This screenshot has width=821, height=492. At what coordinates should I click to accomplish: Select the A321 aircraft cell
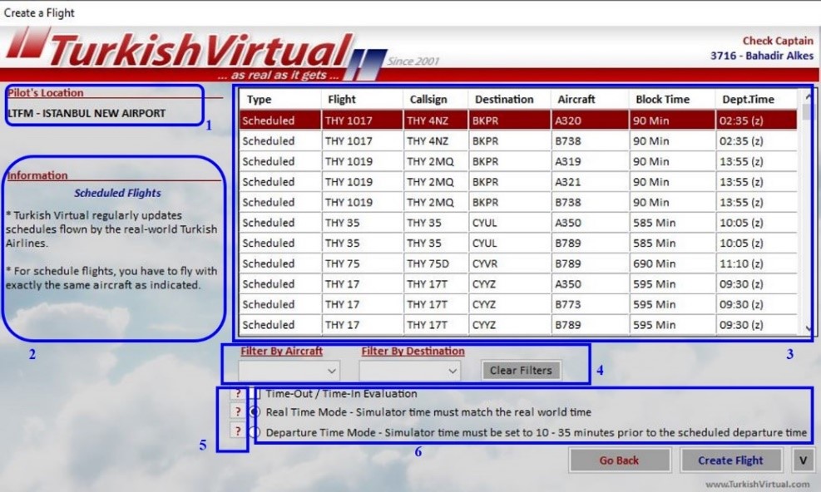point(590,182)
